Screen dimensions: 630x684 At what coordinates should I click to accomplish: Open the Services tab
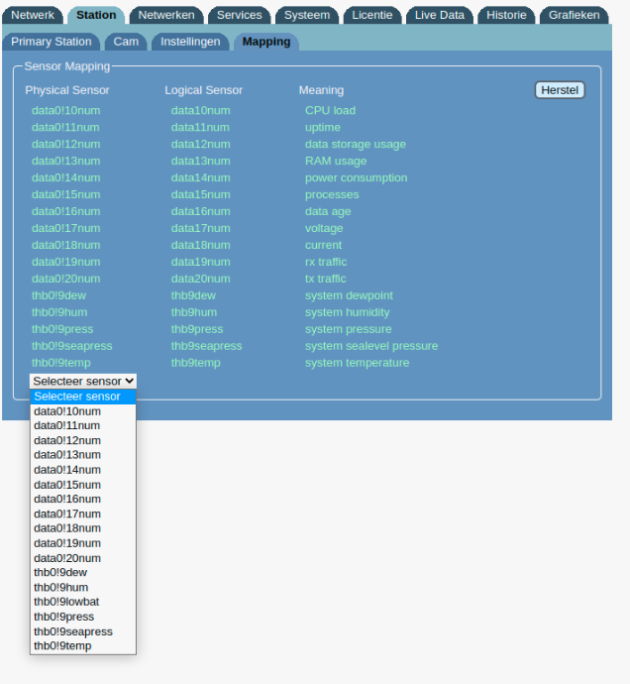point(239,15)
